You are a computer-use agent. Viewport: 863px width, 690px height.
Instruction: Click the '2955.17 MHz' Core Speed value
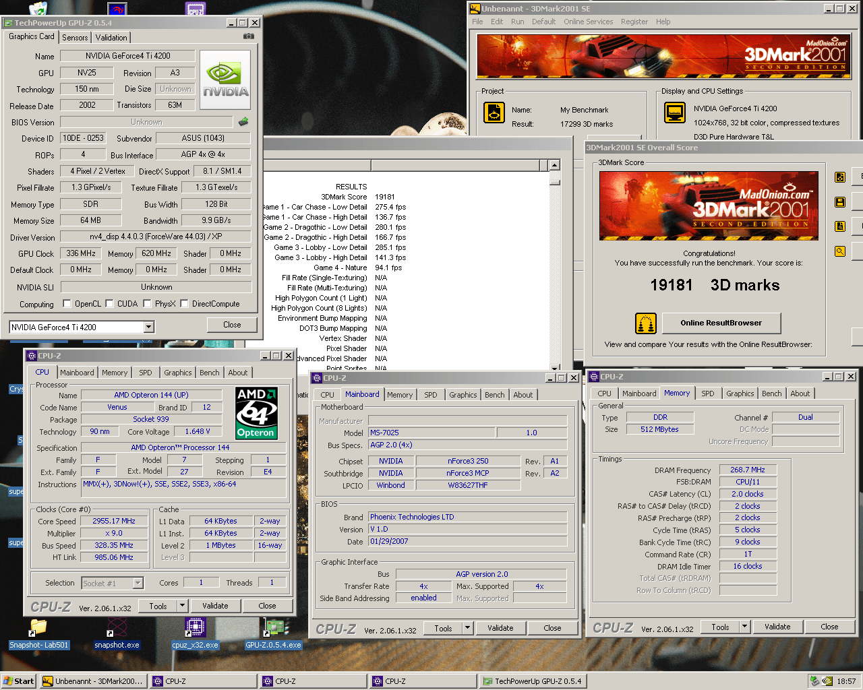[113, 521]
